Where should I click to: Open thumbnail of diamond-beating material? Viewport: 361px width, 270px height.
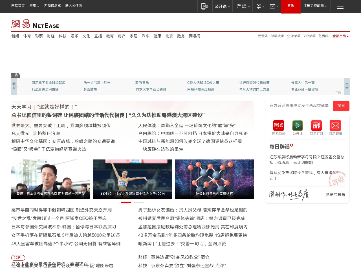click(214, 179)
